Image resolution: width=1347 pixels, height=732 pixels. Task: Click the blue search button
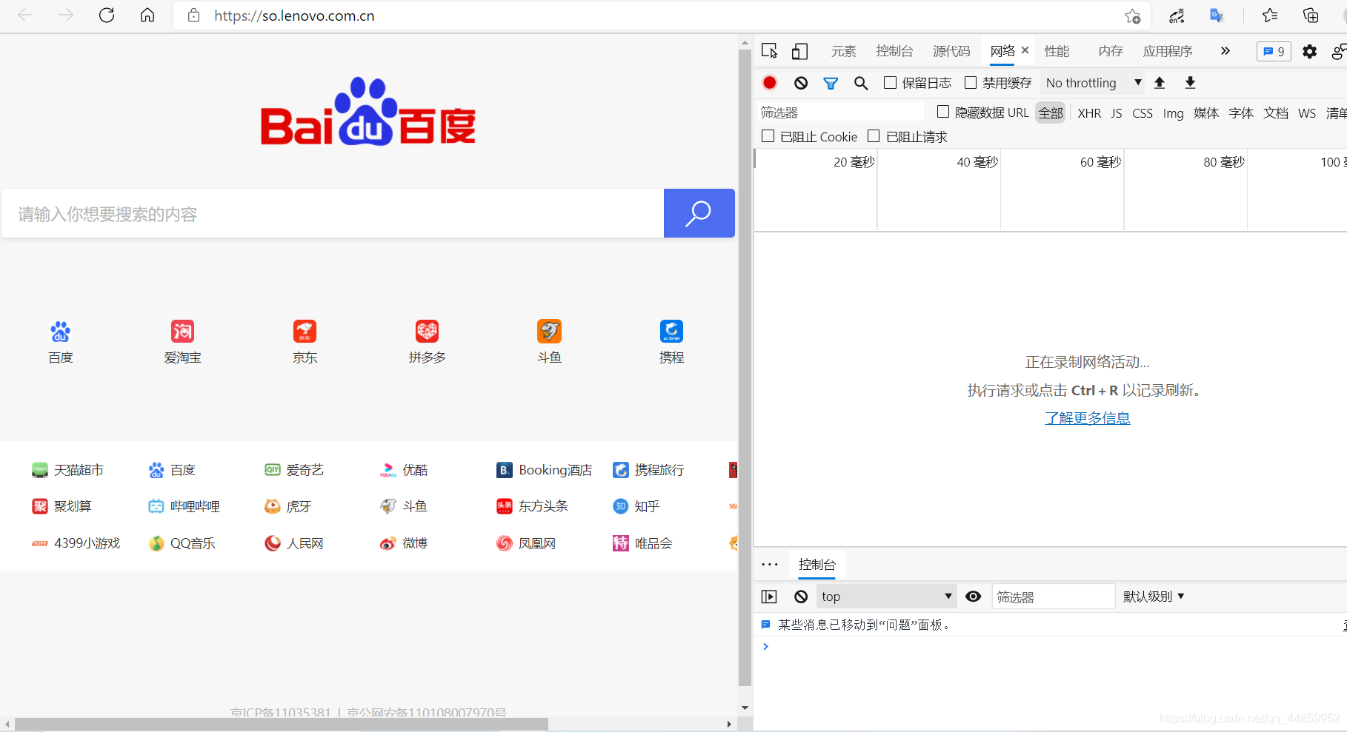tap(699, 213)
